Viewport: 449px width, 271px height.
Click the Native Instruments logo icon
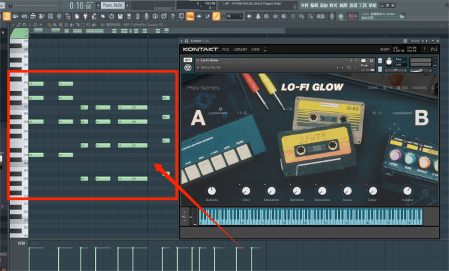pyautogui.click(x=434, y=49)
